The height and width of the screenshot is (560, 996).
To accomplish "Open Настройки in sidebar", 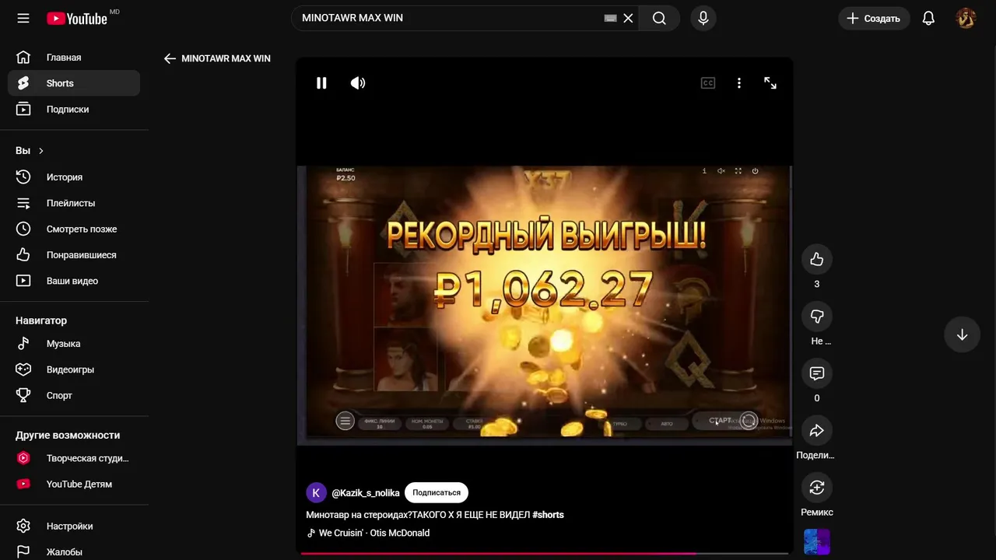I will (74, 526).
